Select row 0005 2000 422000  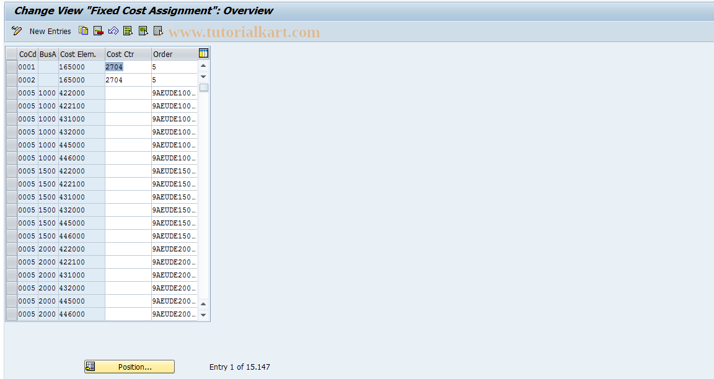pyautogui.click(x=12, y=249)
